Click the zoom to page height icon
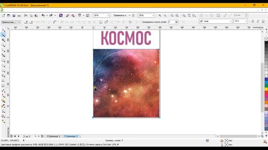Viewport: 268px width, 150px height. (x=194, y=15)
